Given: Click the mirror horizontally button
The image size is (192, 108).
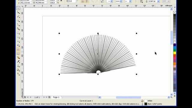Looking at the screenshot, I should click(x=83, y=1).
